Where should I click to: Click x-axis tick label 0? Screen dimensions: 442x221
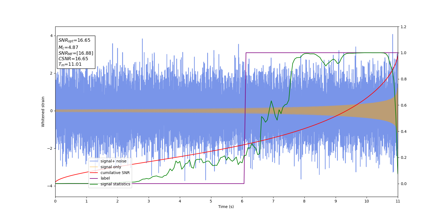click(55, 201)
